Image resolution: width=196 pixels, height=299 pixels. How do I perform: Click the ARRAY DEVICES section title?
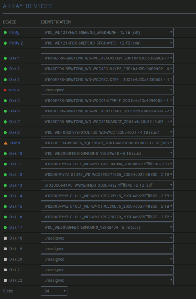[x=28, y=6]
